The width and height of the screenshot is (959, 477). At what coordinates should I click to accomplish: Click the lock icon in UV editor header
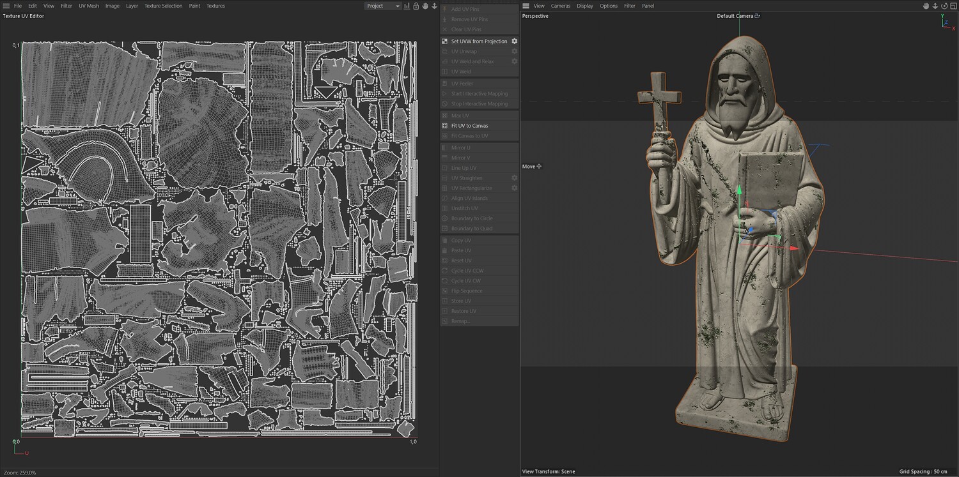416,6
